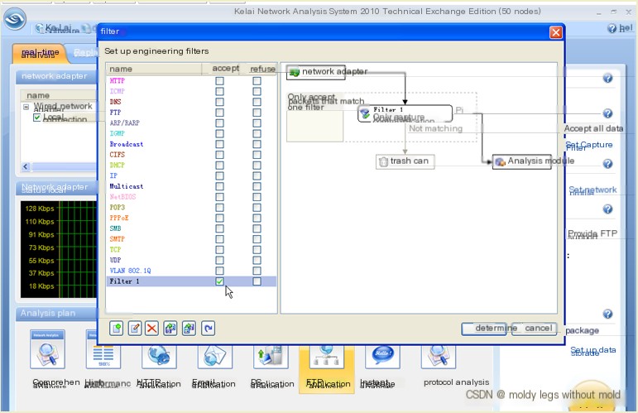Click the determine button
The height and width of the screenshot is (413, 638).
tap(485, 329)
